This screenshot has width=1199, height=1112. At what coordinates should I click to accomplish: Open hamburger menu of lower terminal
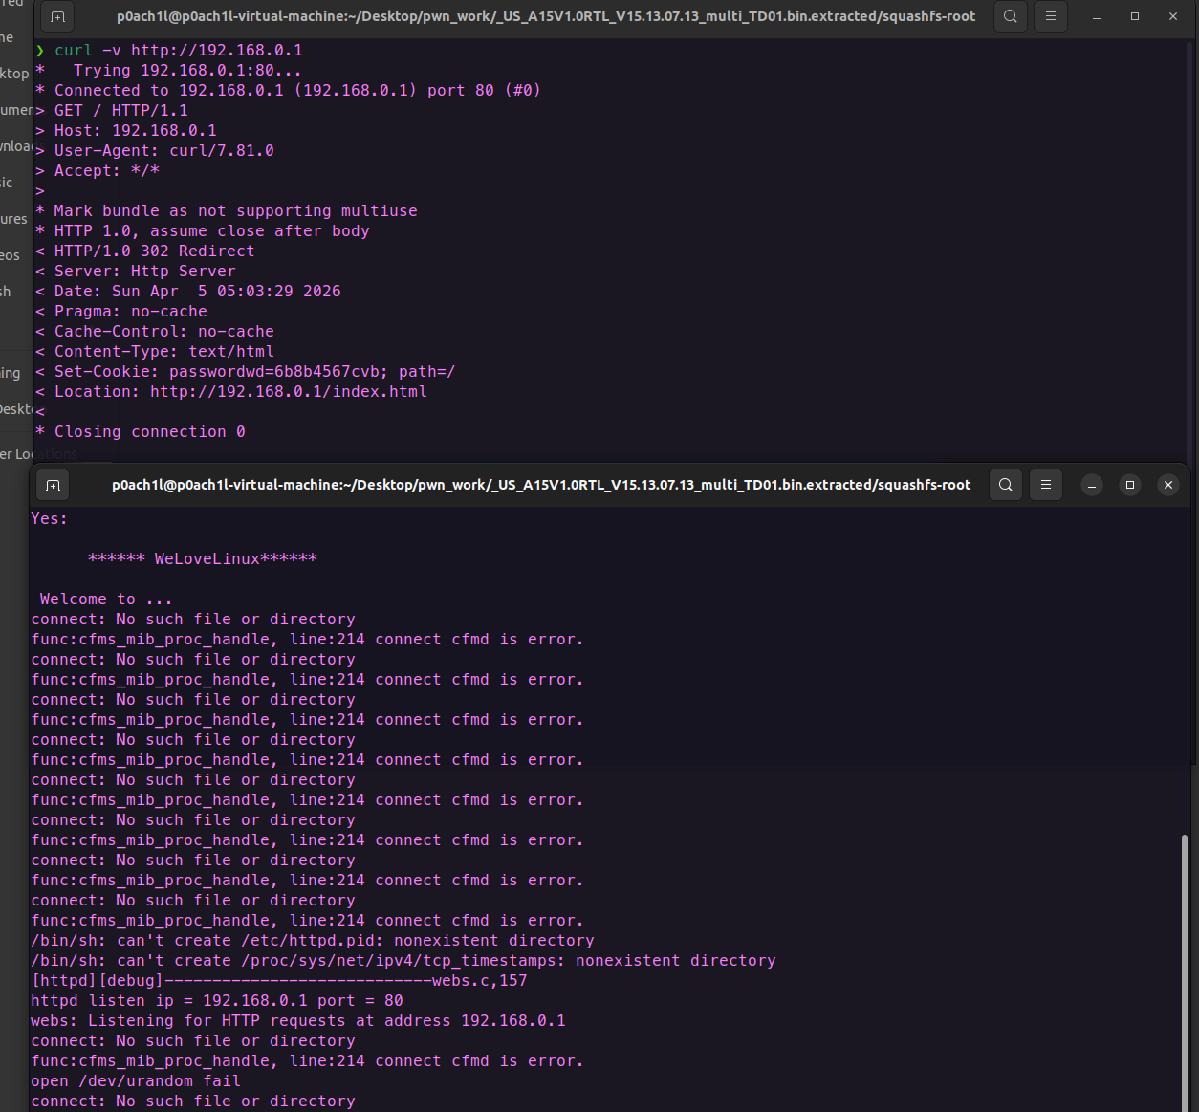coord(1046,485)
